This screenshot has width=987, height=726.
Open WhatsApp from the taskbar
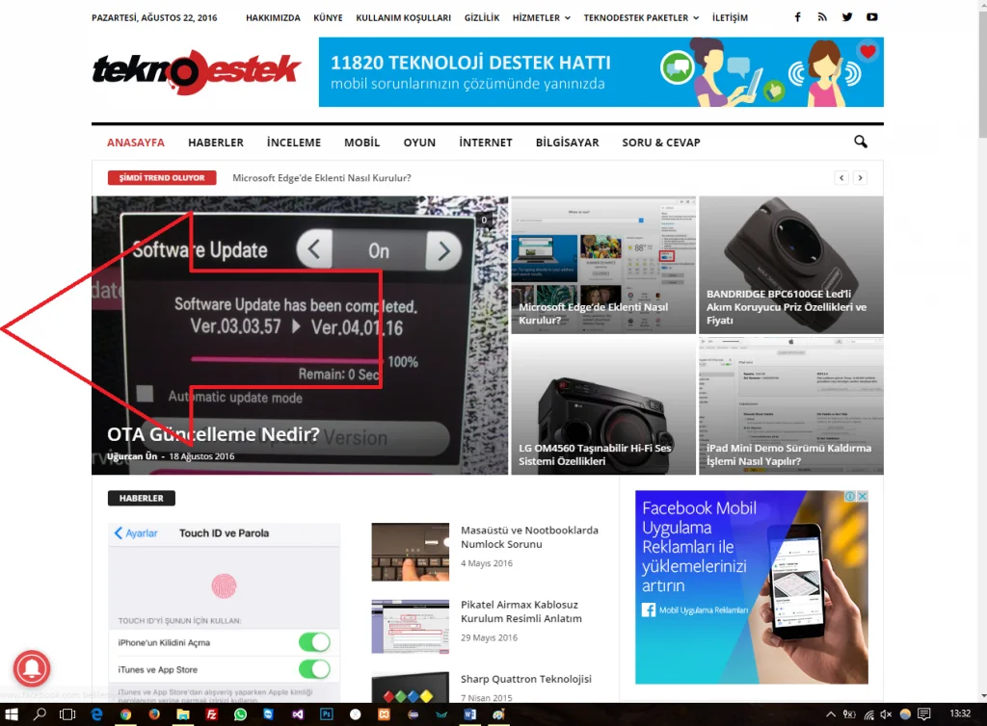point(240,715)
